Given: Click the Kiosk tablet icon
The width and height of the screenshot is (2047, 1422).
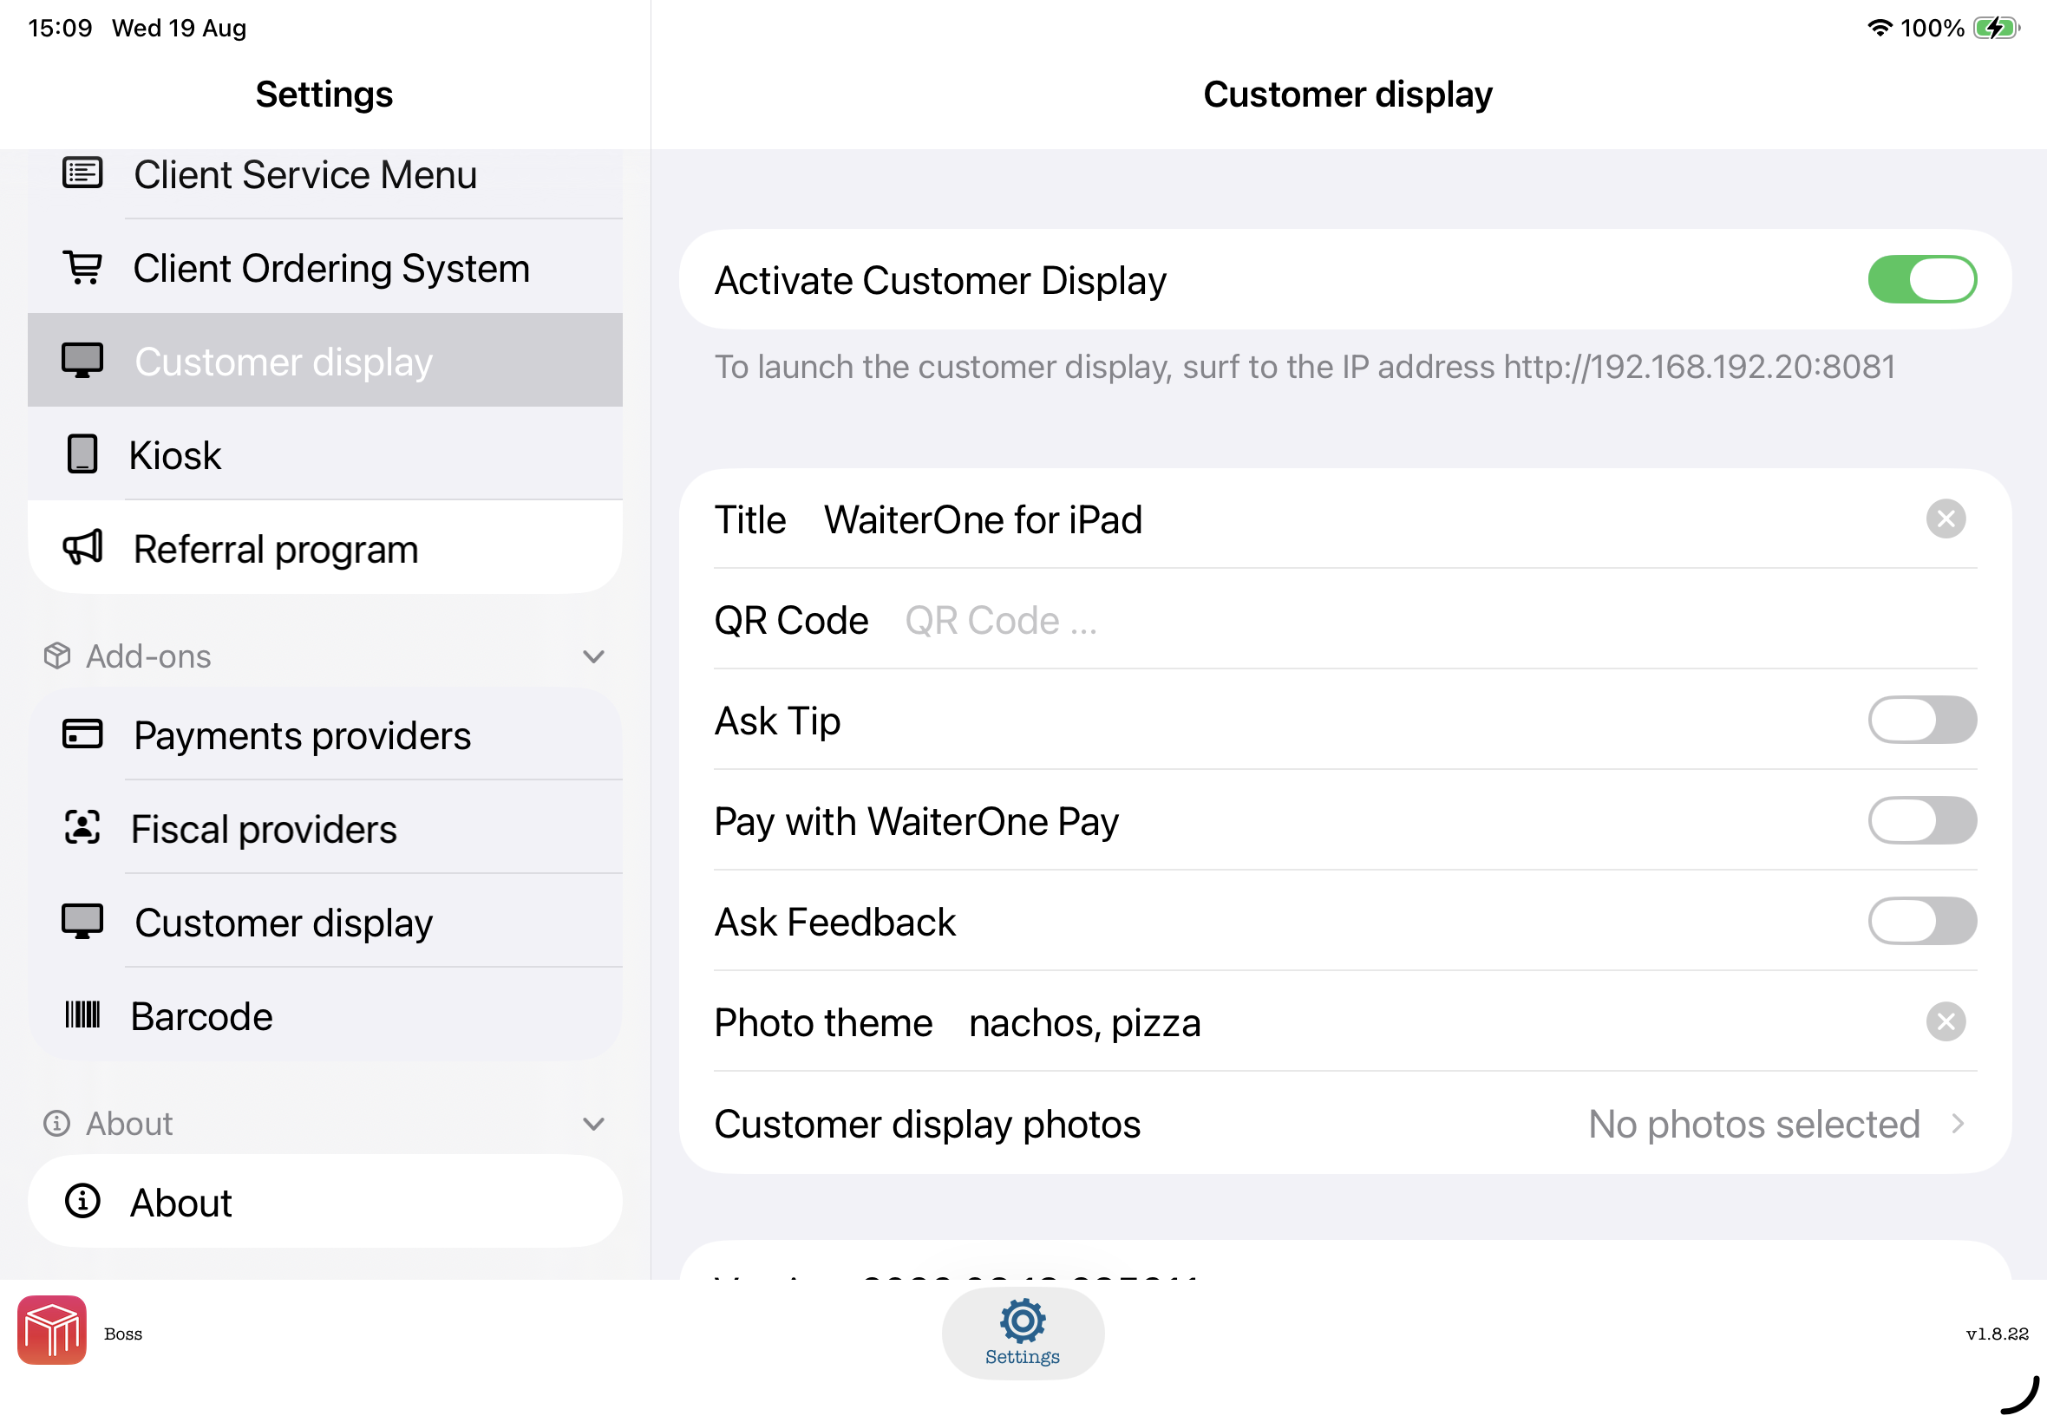Looking at the screenshot, I should click(x=82, y=454).
